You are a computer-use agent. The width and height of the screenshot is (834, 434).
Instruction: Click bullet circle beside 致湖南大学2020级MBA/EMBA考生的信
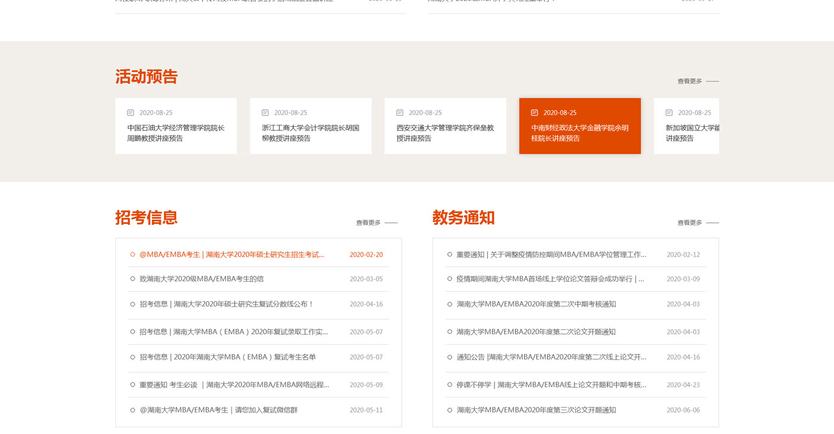[x=133, y=279]
